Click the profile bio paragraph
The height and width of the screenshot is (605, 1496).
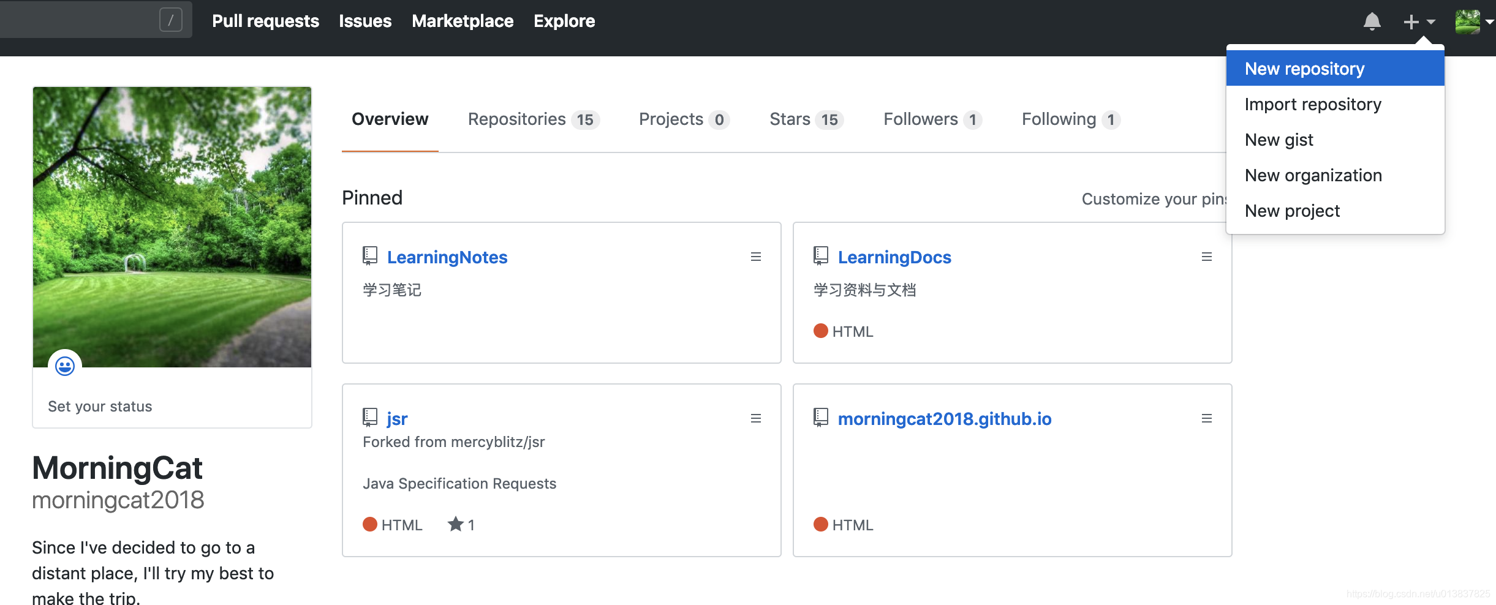153,573
